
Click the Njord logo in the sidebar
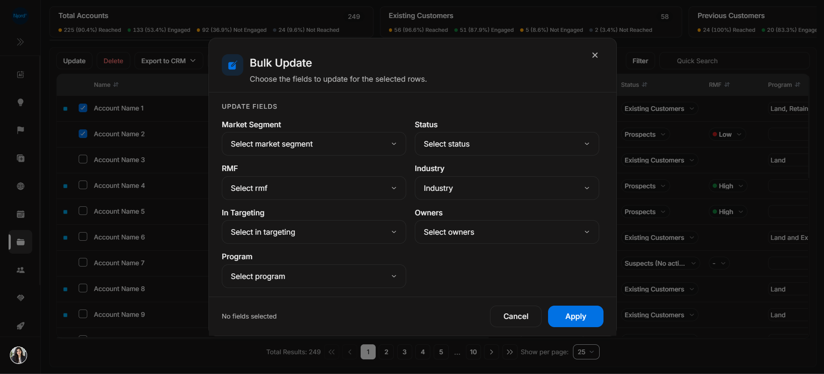pos(20,16)
